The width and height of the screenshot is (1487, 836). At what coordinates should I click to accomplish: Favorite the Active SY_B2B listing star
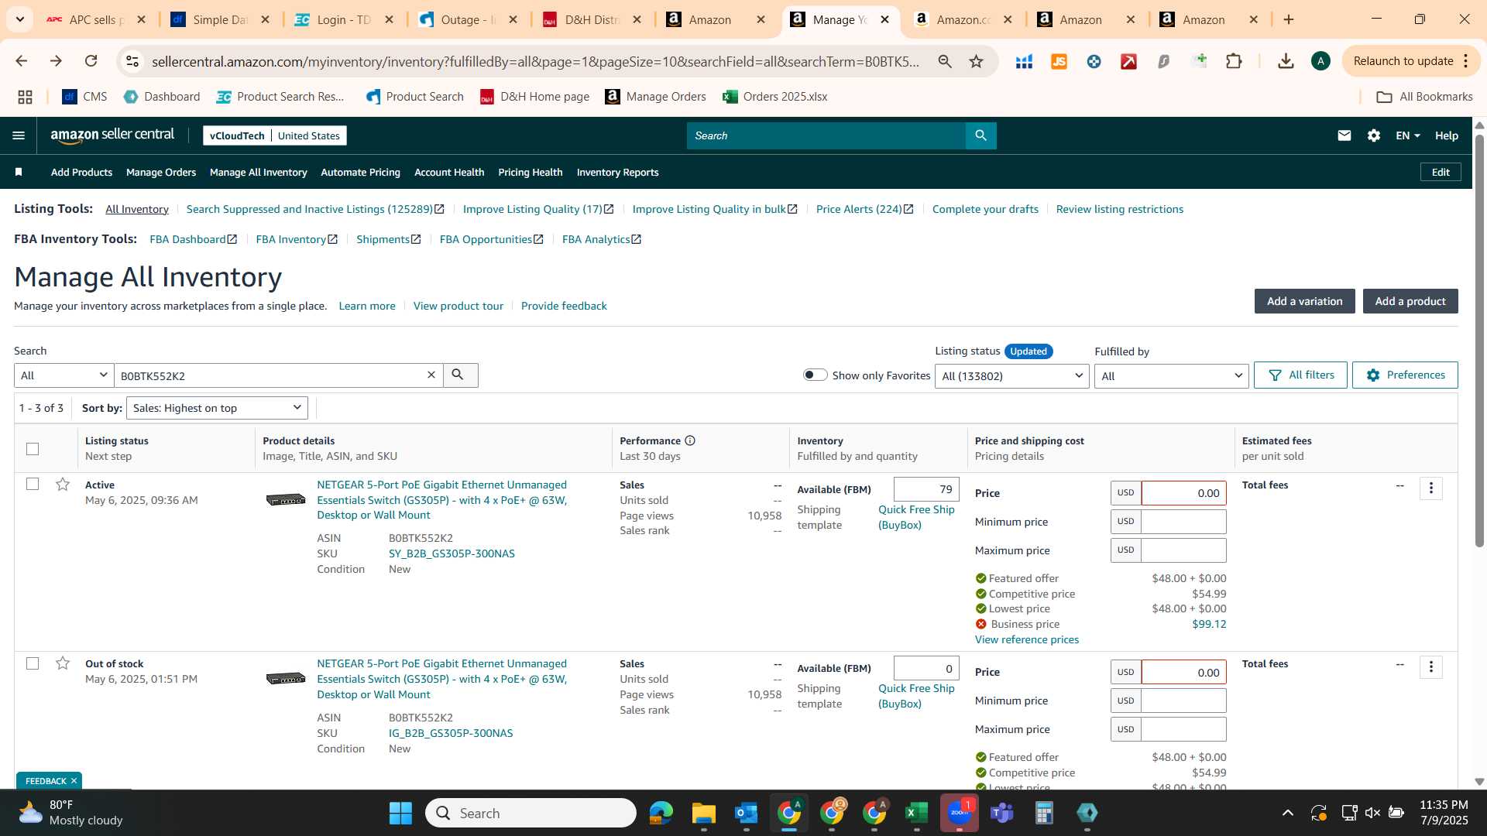click(63, 485)
